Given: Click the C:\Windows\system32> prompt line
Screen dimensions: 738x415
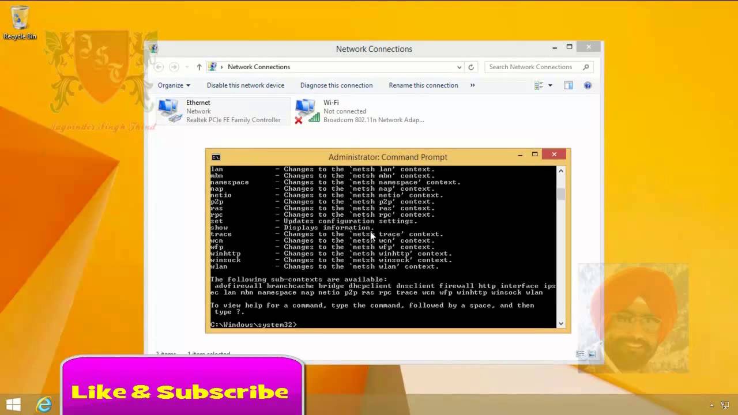Looking at the screenshot, I should (x=254, y=325).
